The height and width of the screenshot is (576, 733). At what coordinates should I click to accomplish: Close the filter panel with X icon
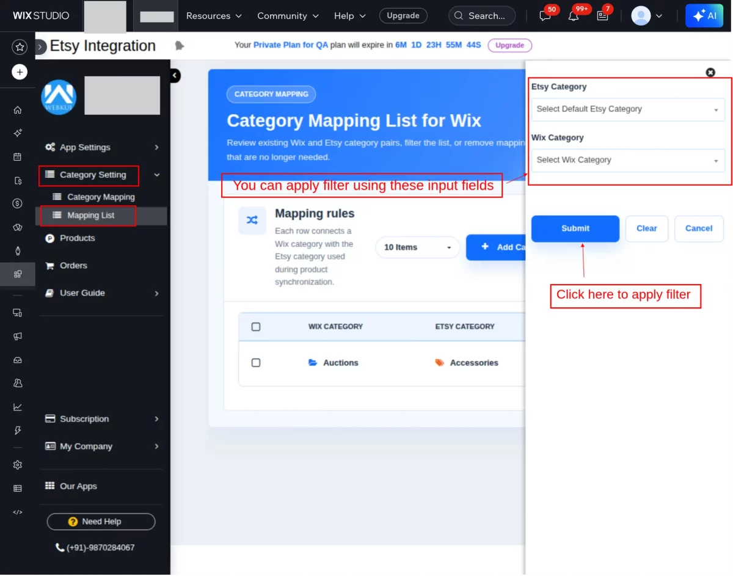click(710, 72)
